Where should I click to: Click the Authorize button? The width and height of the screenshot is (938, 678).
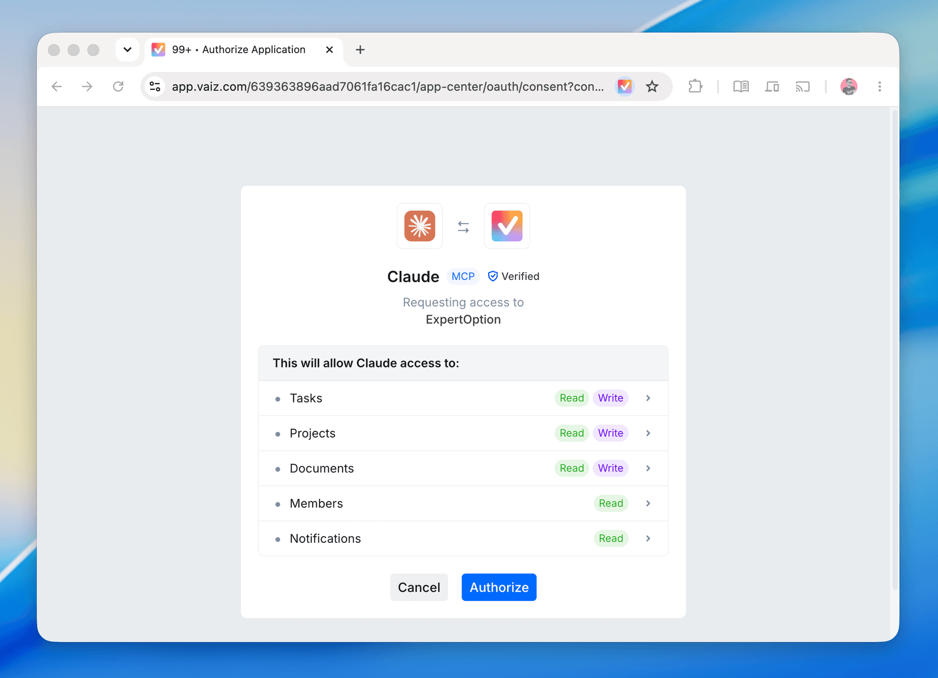pos(499,587)
